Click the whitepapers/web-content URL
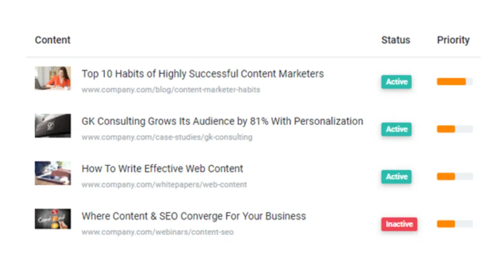 click(164, 185)
